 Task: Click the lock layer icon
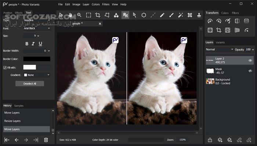tap(210, 140)
